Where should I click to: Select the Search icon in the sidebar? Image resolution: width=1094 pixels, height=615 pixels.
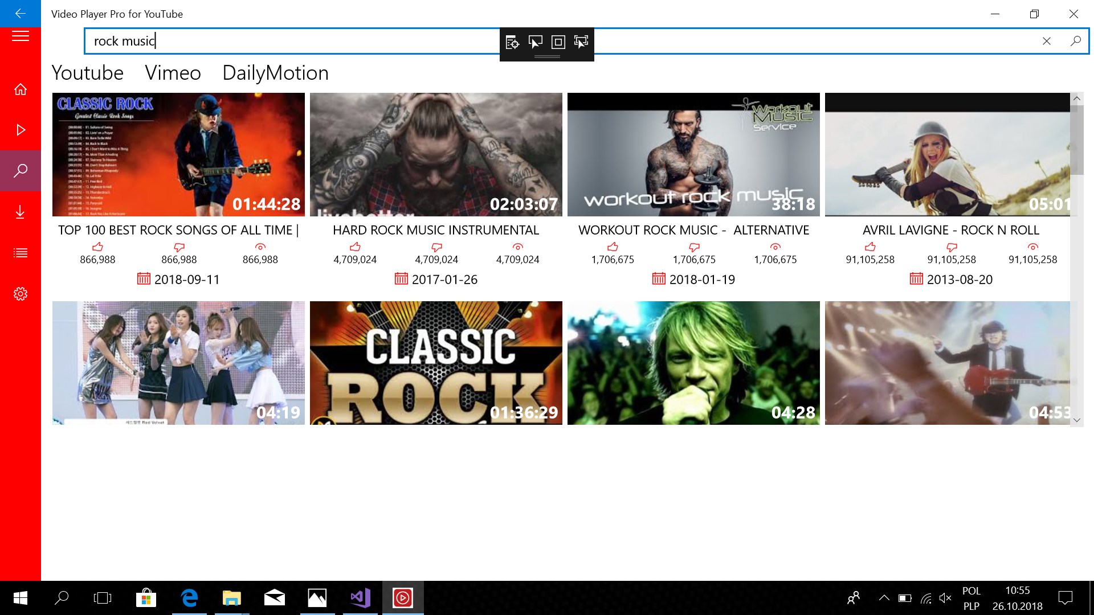[x=21, y=171]
